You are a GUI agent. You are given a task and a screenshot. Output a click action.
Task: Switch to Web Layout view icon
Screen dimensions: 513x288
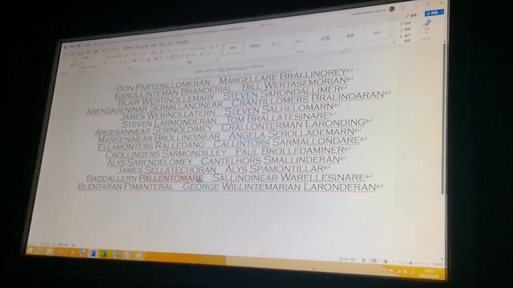coord(386,262)
